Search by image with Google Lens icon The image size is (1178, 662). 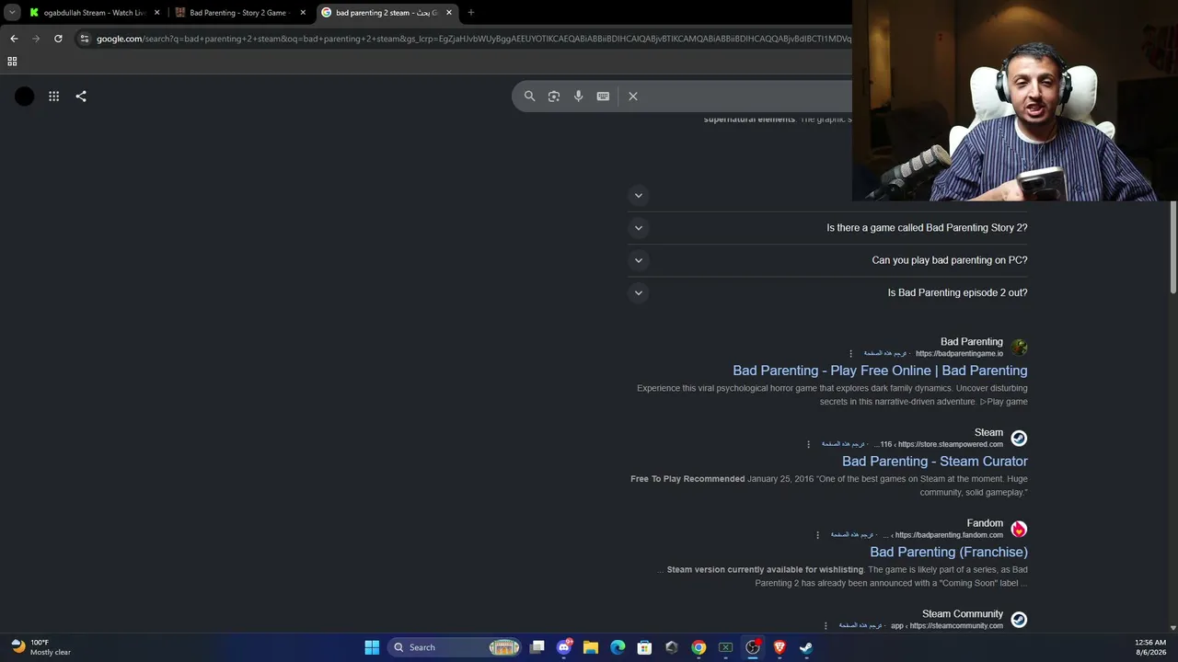(x=554, y=96)
